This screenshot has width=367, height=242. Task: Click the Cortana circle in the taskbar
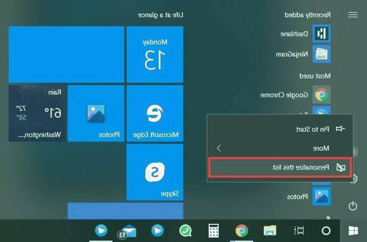(x=326, y=231)
